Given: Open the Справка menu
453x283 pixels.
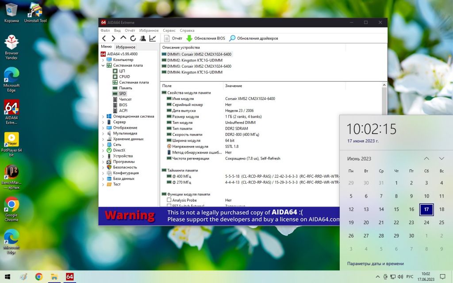Looking at the screenshot, I should [x=187, y=31].
